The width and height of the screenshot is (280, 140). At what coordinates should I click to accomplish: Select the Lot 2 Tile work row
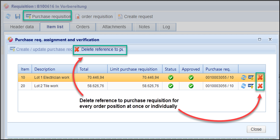click(89, 86)
